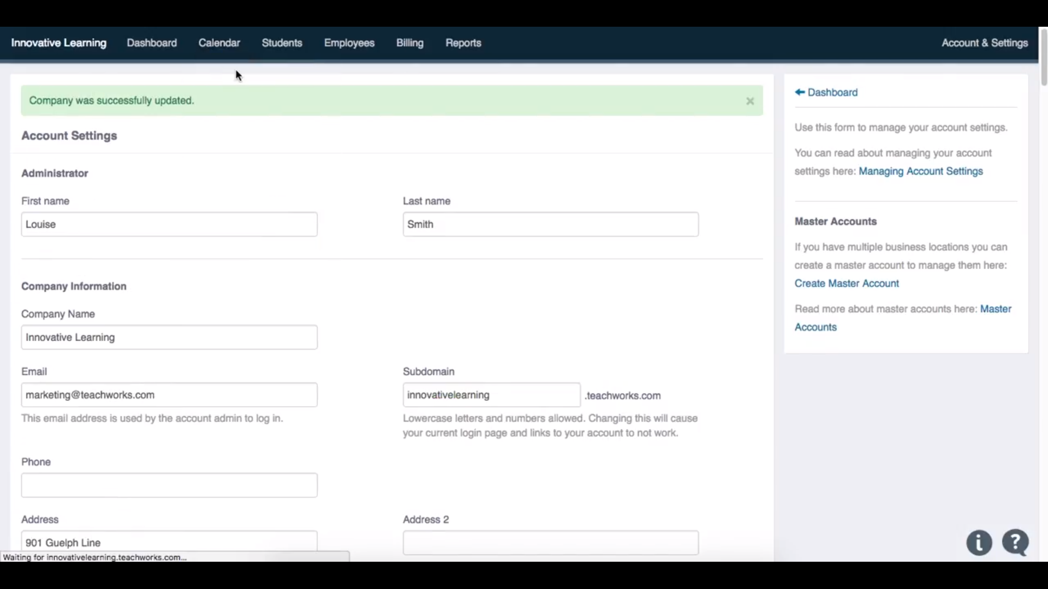Open the Master Accounts help link
1048x589 pixels.
pos(995,309)
